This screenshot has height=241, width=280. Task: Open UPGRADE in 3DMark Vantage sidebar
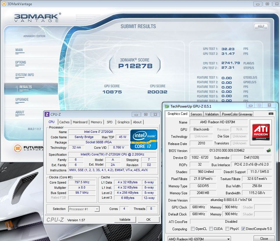22,99
